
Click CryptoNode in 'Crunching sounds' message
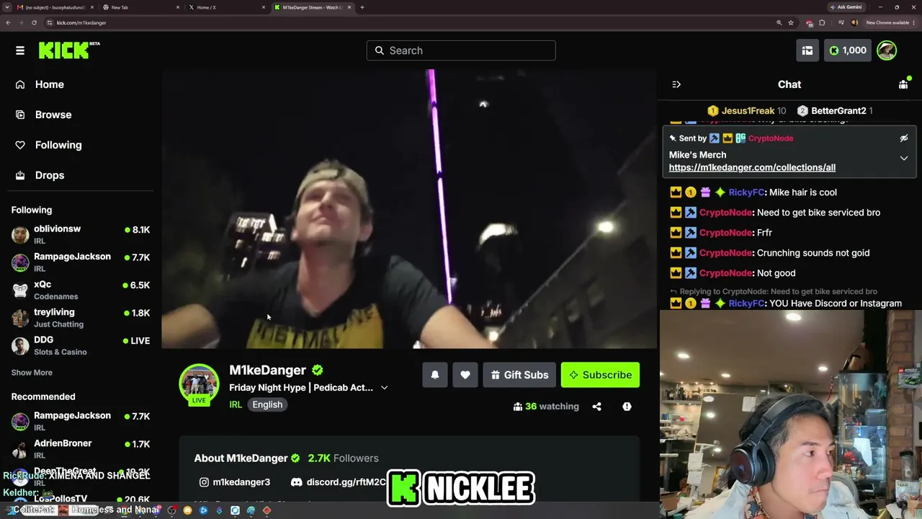point(726,253)
